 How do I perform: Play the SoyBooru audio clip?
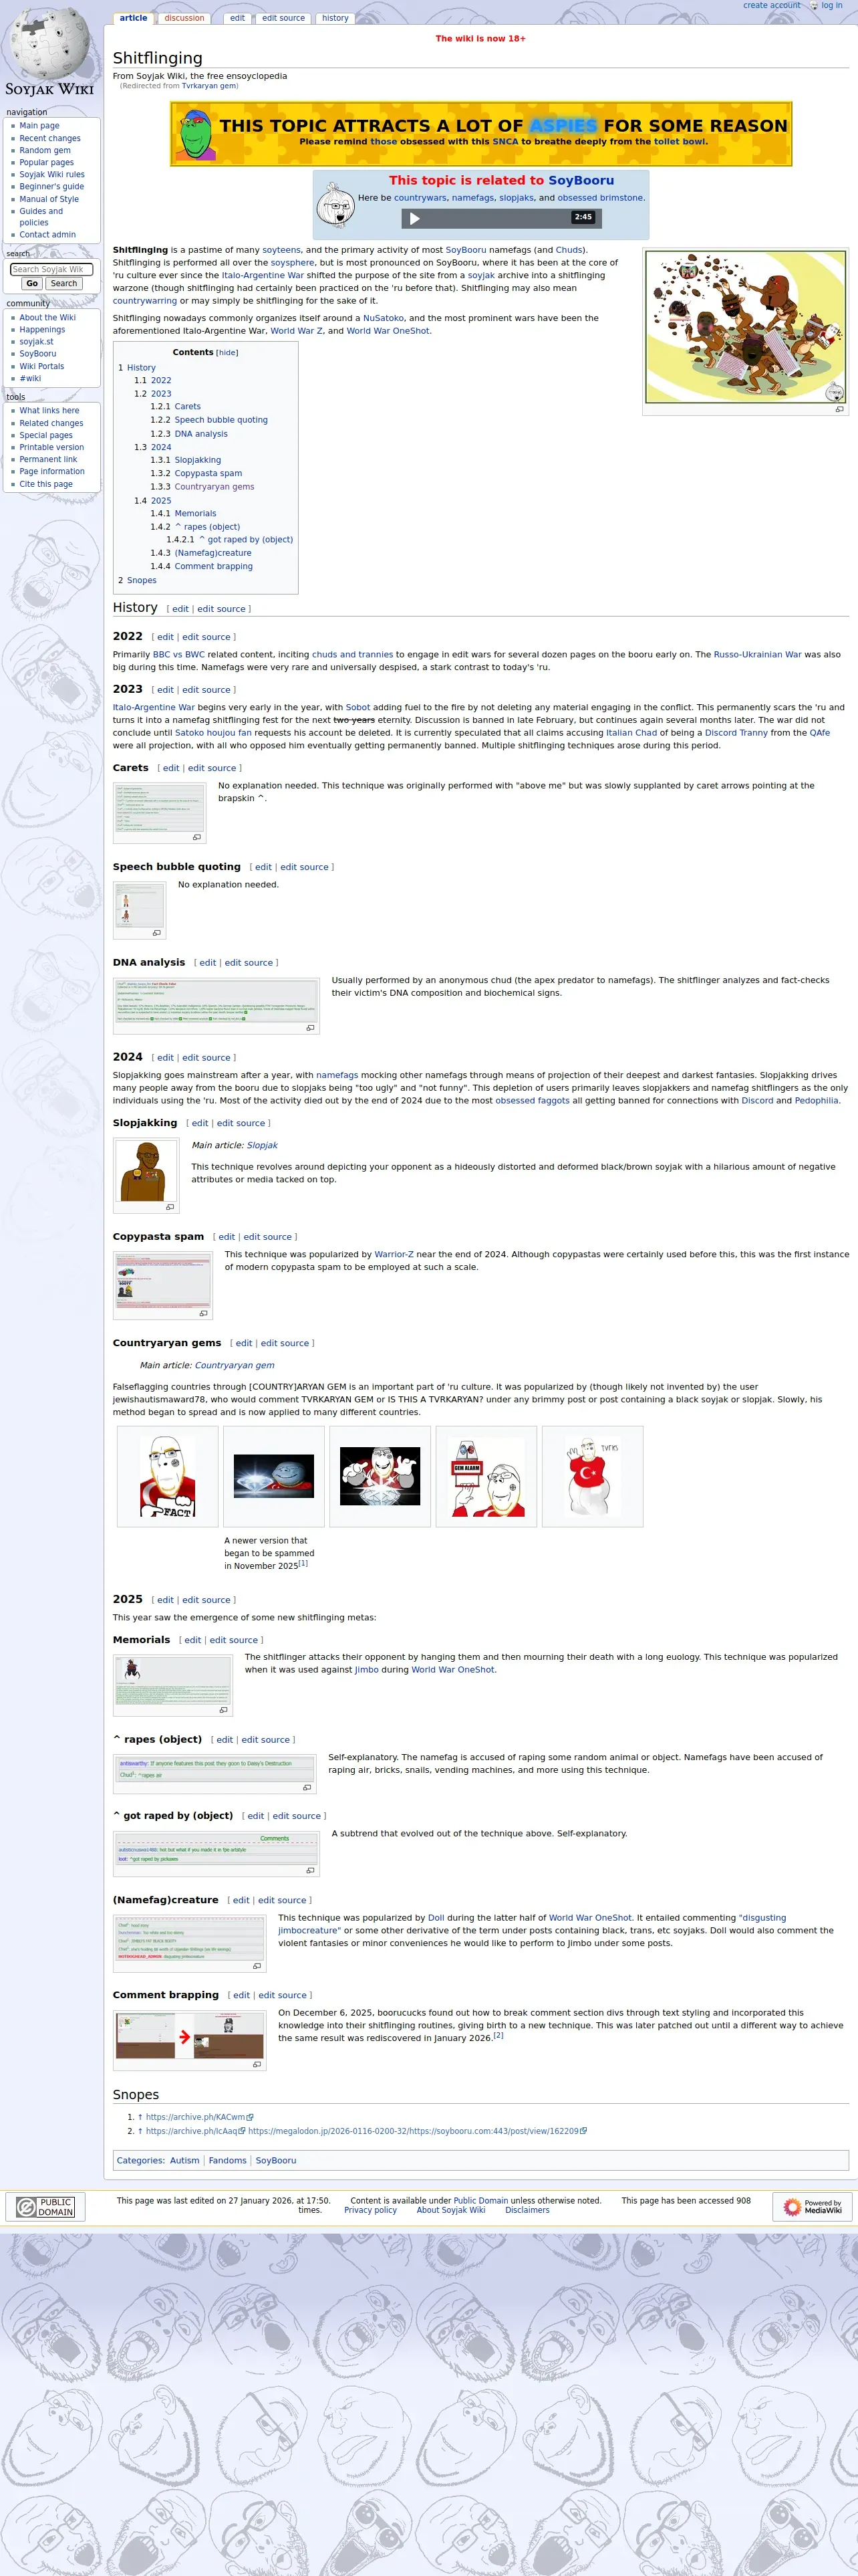[416, 218]
